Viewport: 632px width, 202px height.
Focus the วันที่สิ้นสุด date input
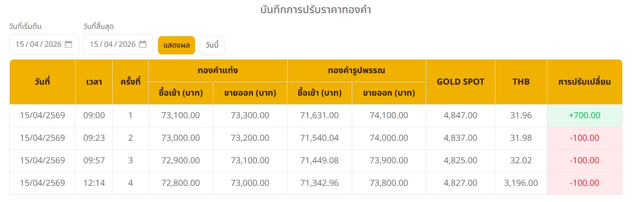click(x=112, y=44)
